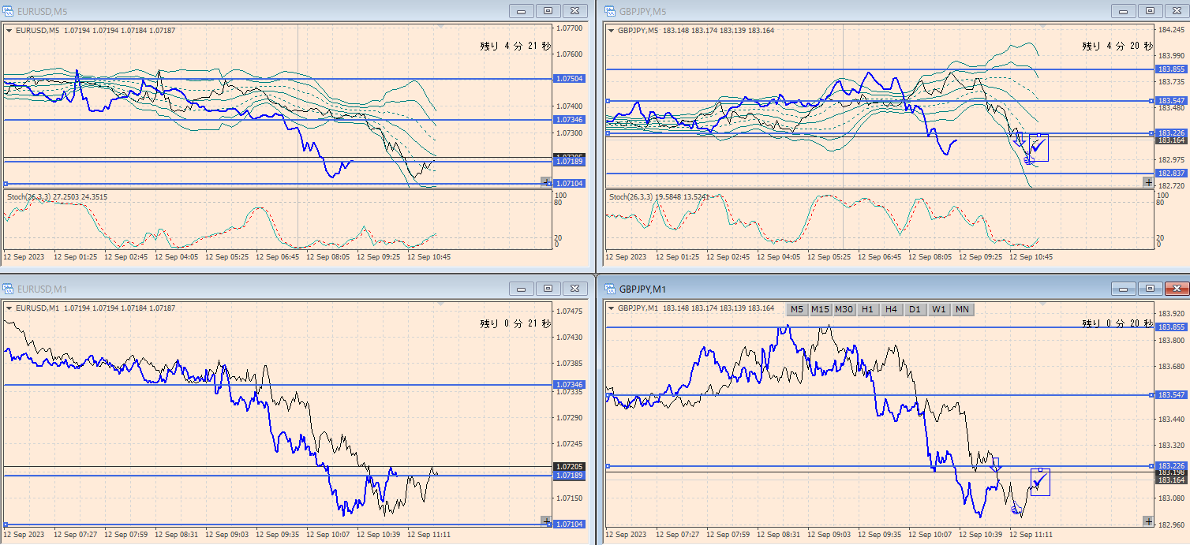This screenshot has height=545, width=1190.
Task: Choose the D1 daily timeframe button
Action: click(x=915, y=309)
